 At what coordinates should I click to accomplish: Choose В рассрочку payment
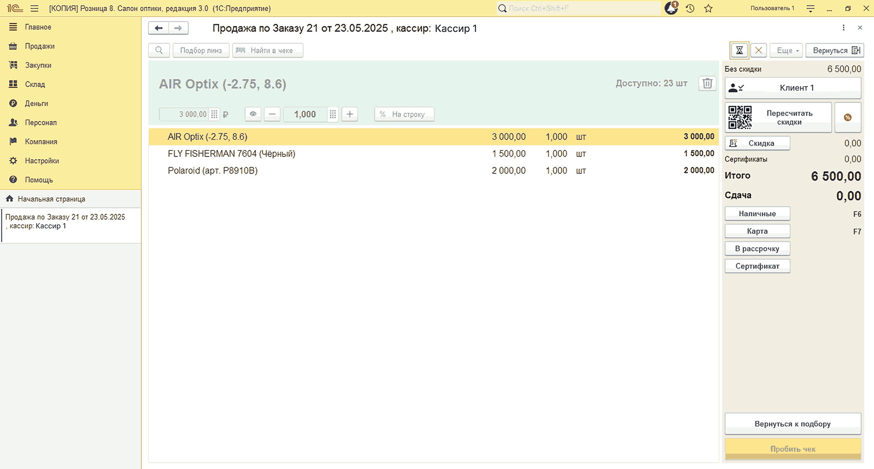[x=758, y=248]
